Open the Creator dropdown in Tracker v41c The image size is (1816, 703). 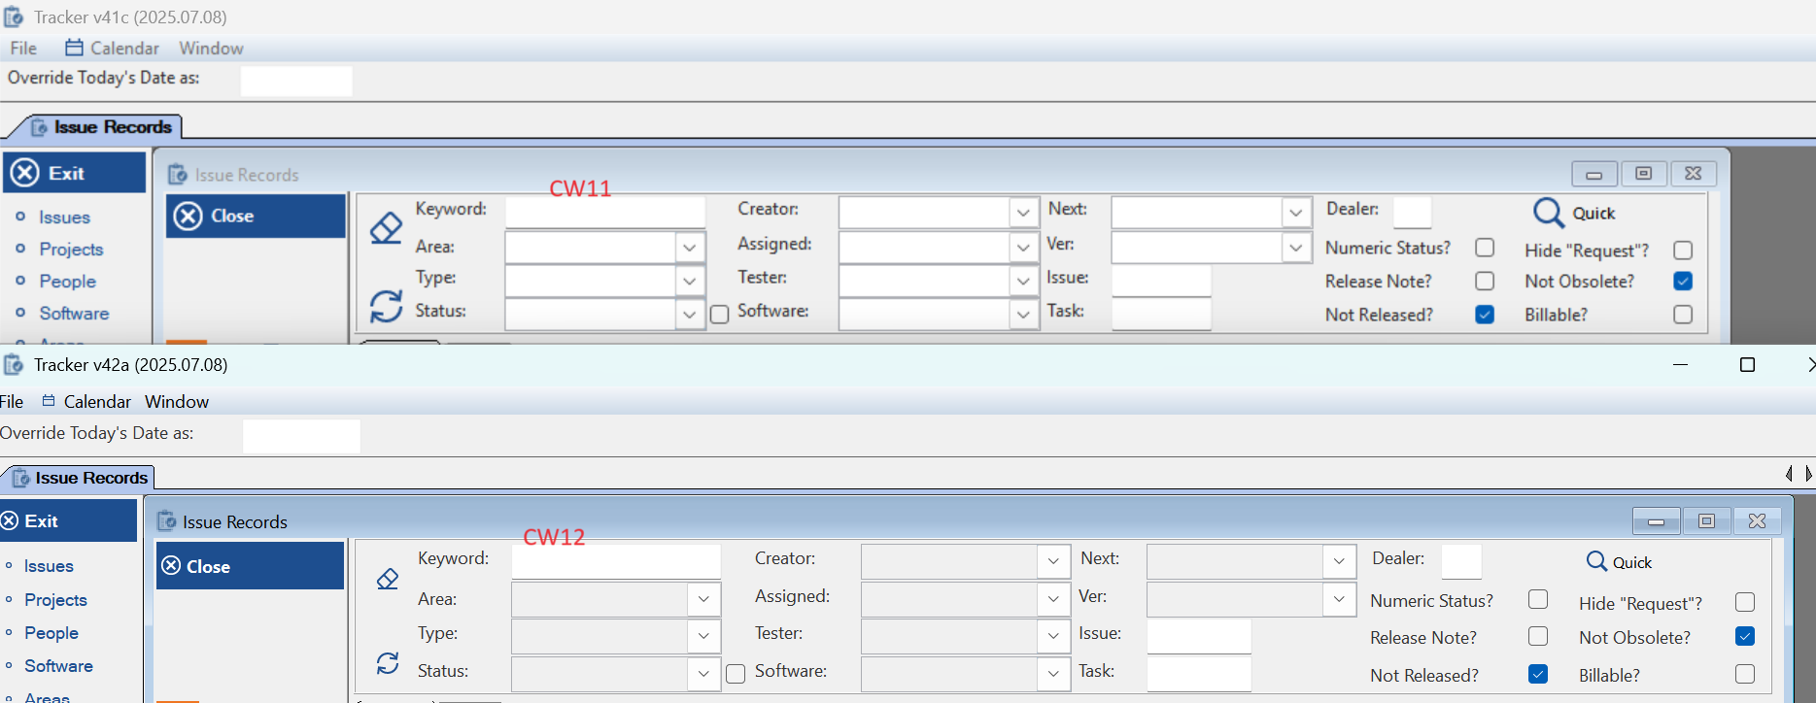(x=1022, y=212)
